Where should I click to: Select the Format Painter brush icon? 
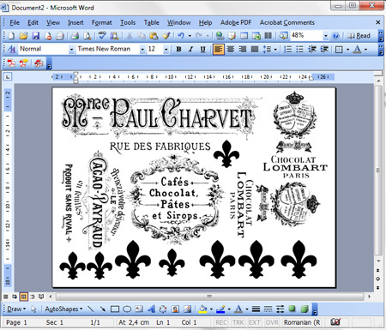click(166, 36)
